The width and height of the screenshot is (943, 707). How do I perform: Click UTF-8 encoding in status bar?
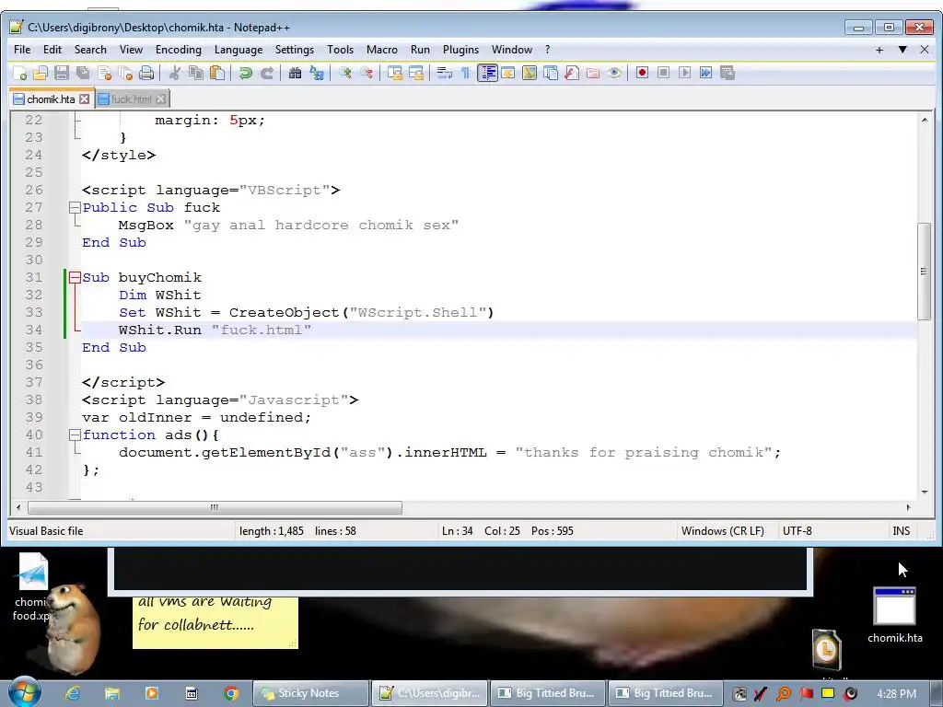click(x=797, y=531)
